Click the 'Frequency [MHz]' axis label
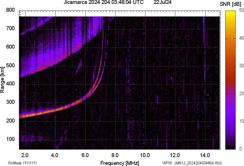 [x=120, y=163]
